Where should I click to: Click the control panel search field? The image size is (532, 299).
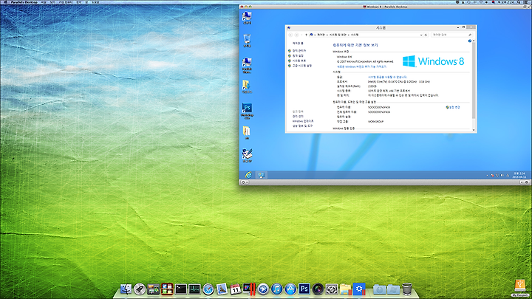pyautogui.click(x=452, y=35)
